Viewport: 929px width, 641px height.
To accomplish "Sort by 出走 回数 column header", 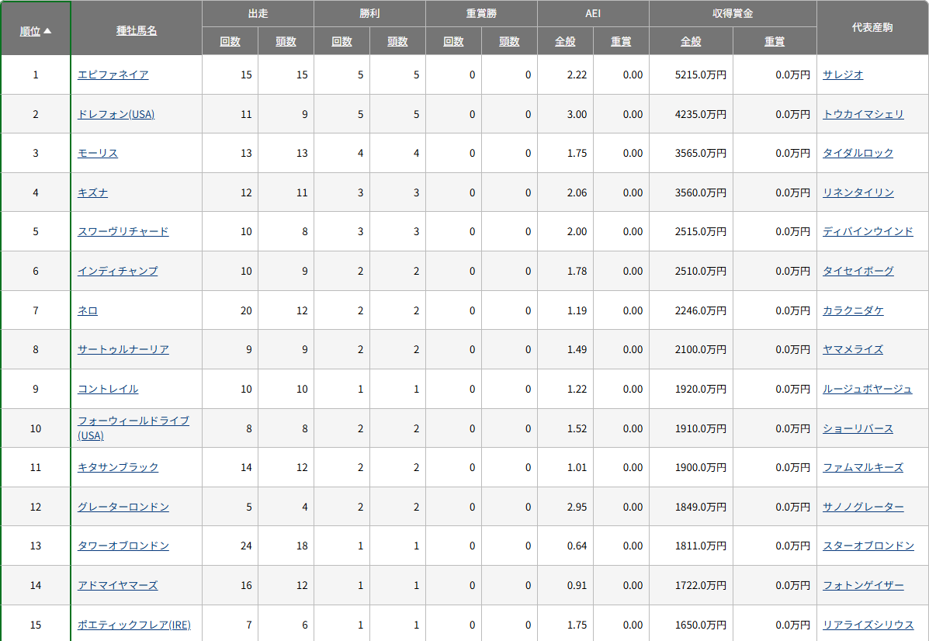I will pyautogui.click(x=230, y=41).
